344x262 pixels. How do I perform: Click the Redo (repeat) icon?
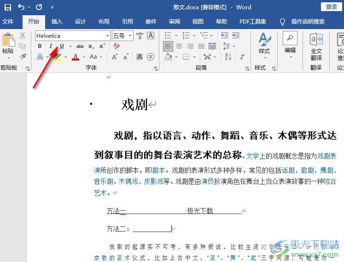39,7
